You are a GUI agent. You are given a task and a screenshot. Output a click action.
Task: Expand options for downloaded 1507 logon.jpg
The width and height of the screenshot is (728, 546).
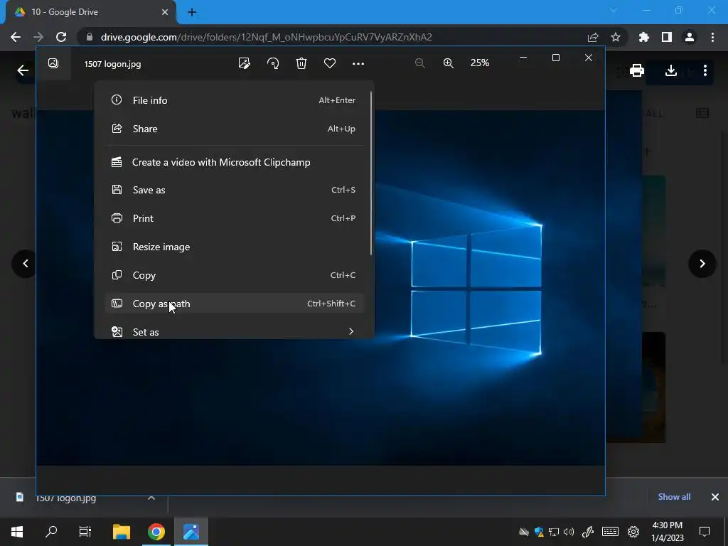point(151,498)
